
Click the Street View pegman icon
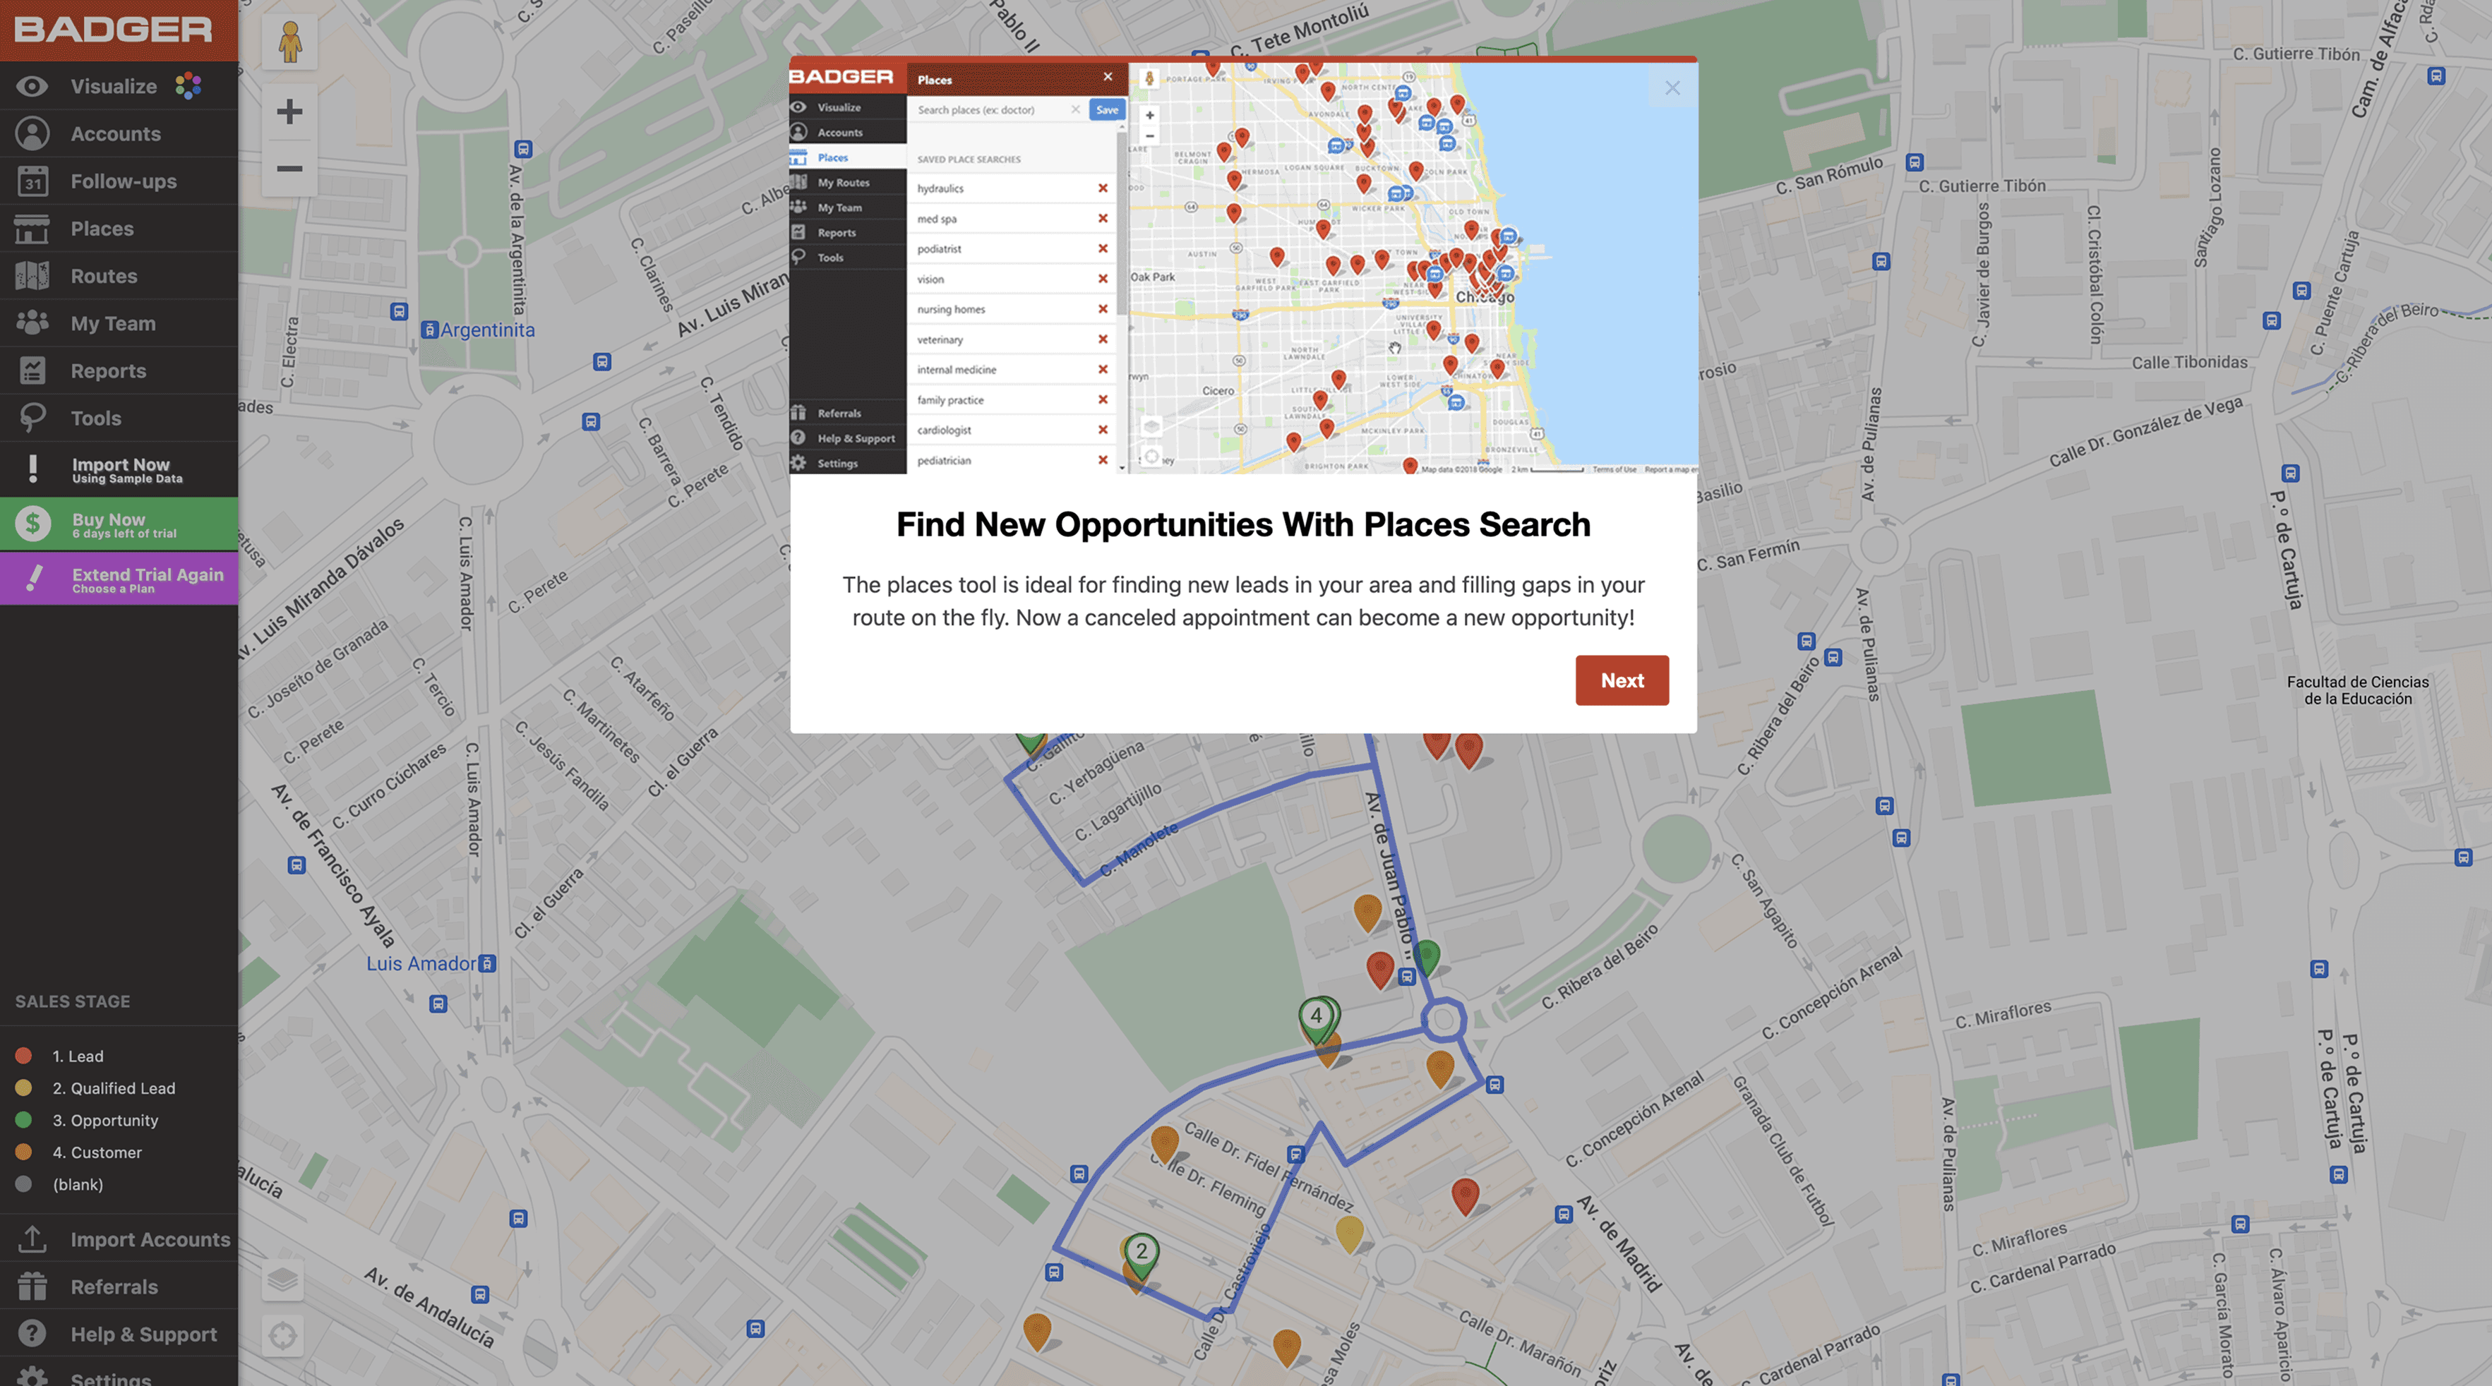tap(289, 42)
